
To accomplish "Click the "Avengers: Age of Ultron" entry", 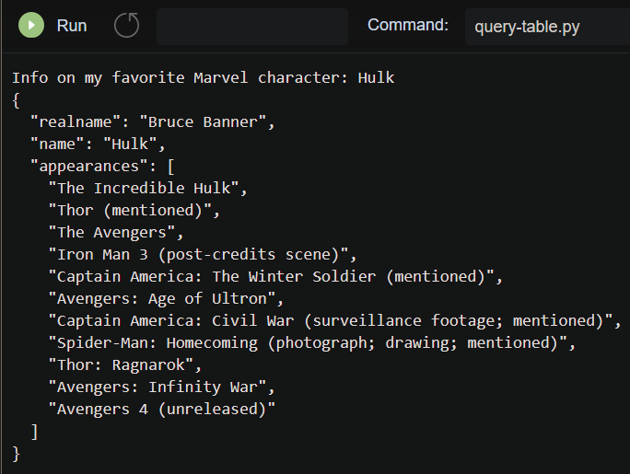I will click(x=166, y=298).
